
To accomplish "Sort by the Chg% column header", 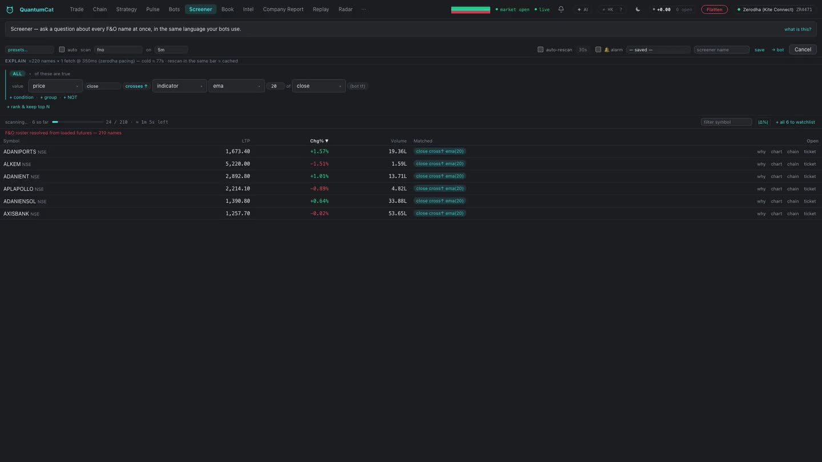I will pos(319,141).
